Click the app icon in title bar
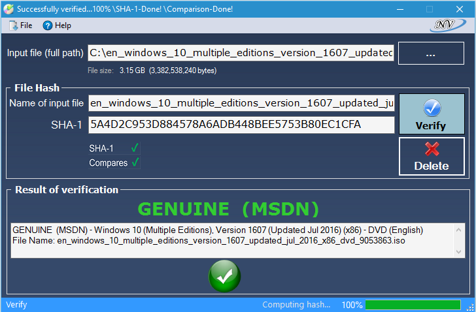476x312 pixels. [x=8, y=9]
